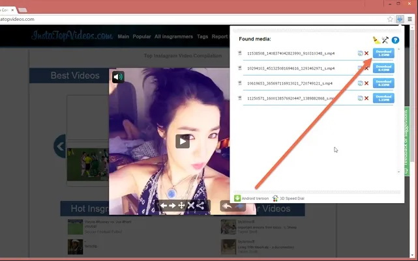The image size is (418, 261).
Task: Select the file name starting with 11250571
Action: 290,98
